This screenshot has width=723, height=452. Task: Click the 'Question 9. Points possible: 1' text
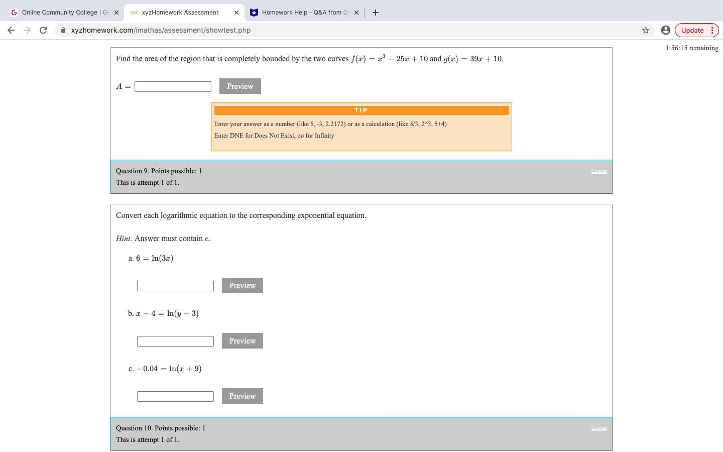tap(159, 171)
